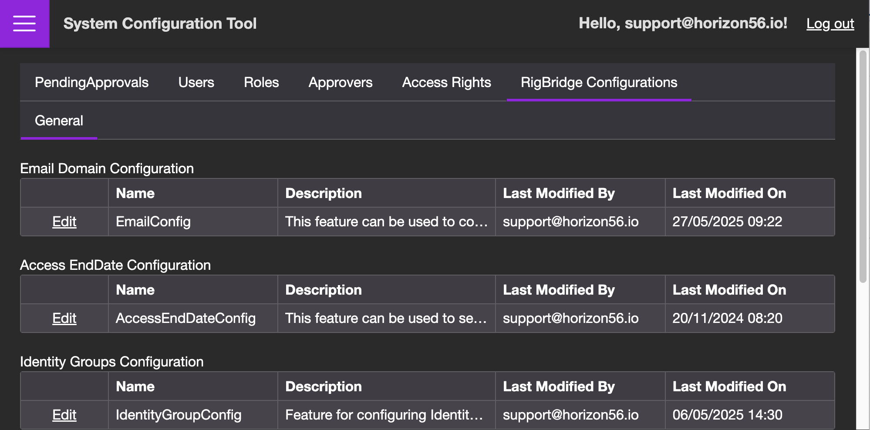
Task: Click Name column header in Email Domain table
Action: point(135,193)
